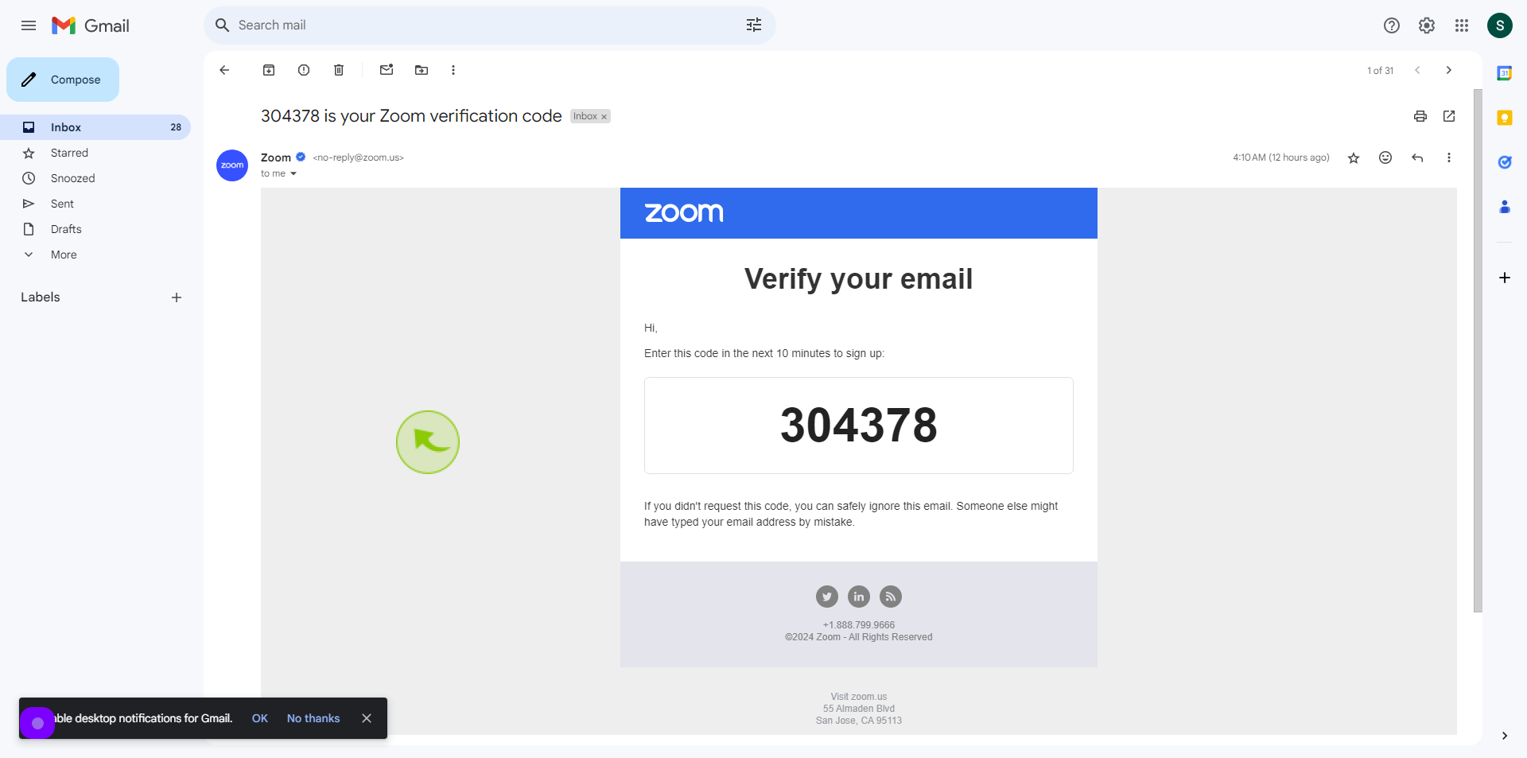
Task: Delete this email with trash icon
Action: [339, 70]
